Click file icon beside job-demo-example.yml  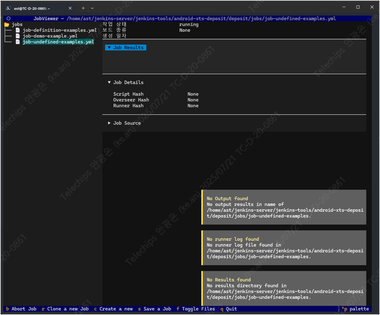[x=18, y=36]
